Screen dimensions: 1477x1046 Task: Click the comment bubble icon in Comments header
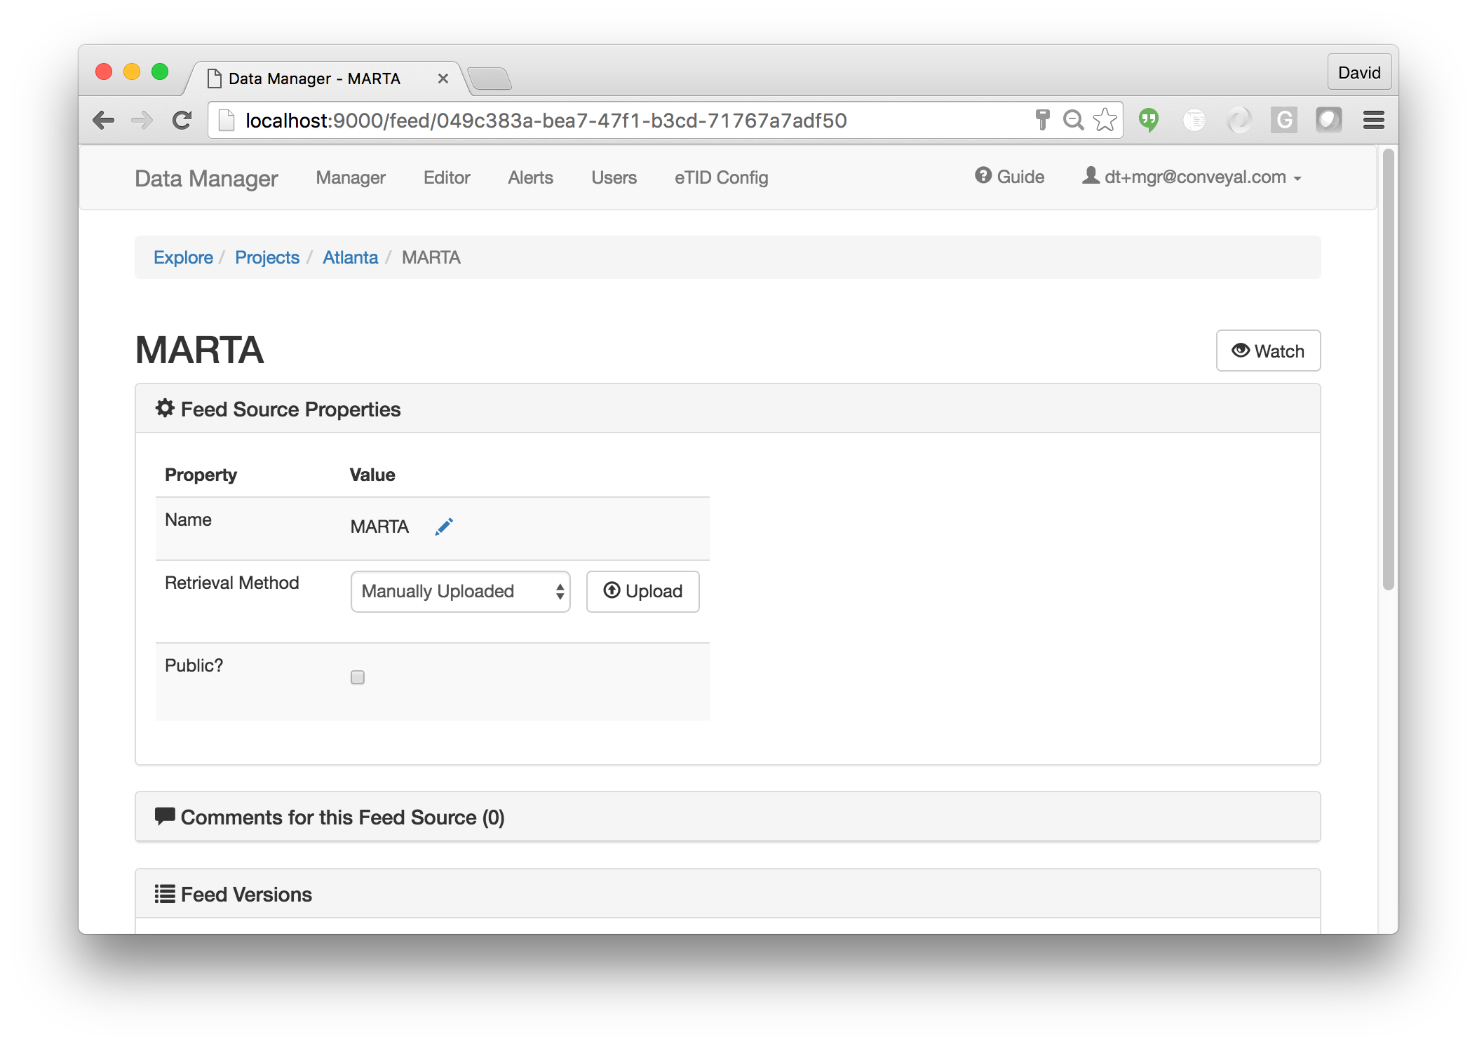pyautogui.click(x=165, y=817)
